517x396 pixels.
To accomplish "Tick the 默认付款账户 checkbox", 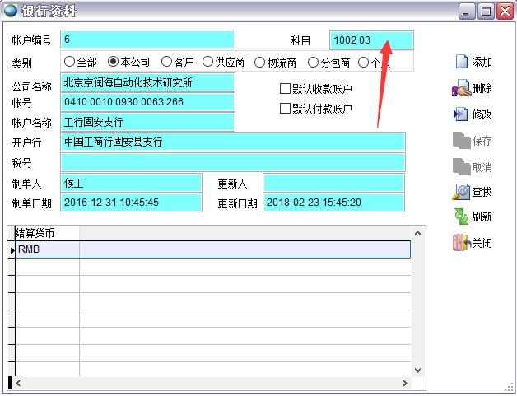I will click(286, 109).
